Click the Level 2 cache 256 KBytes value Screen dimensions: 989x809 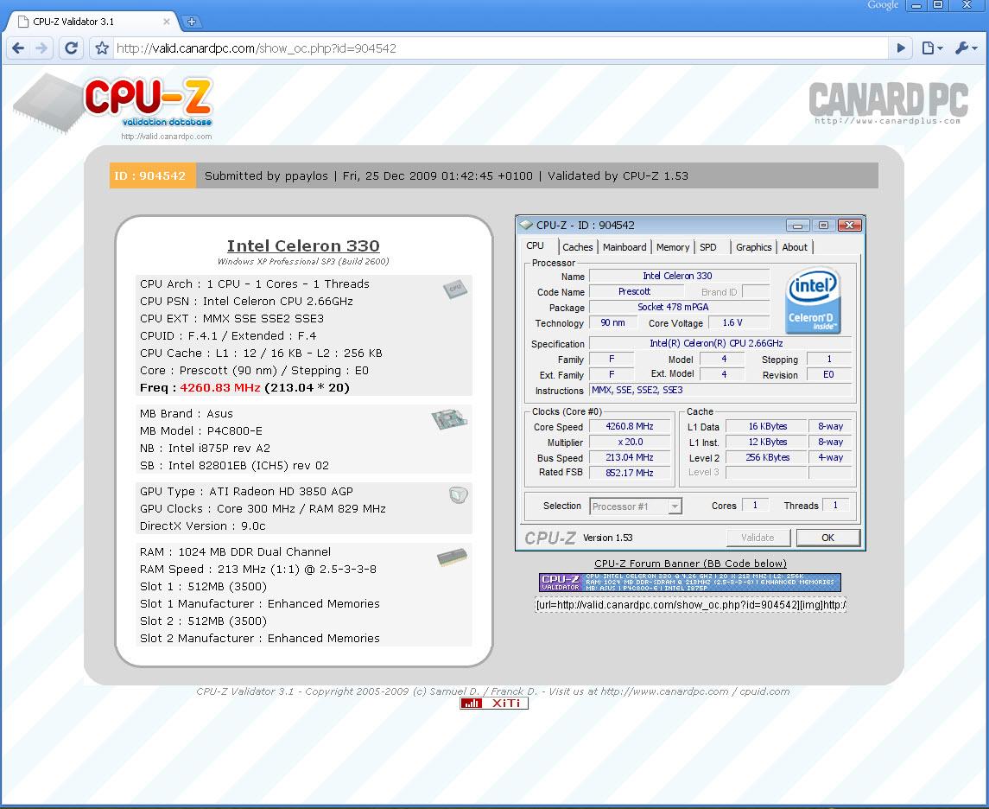[767, 457]
